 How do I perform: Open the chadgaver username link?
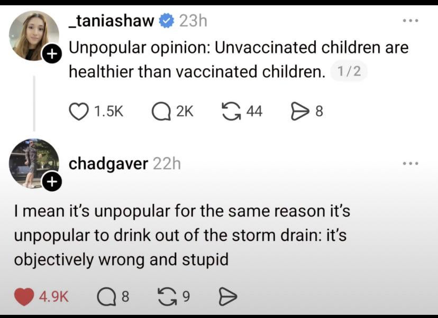point(108,164)
